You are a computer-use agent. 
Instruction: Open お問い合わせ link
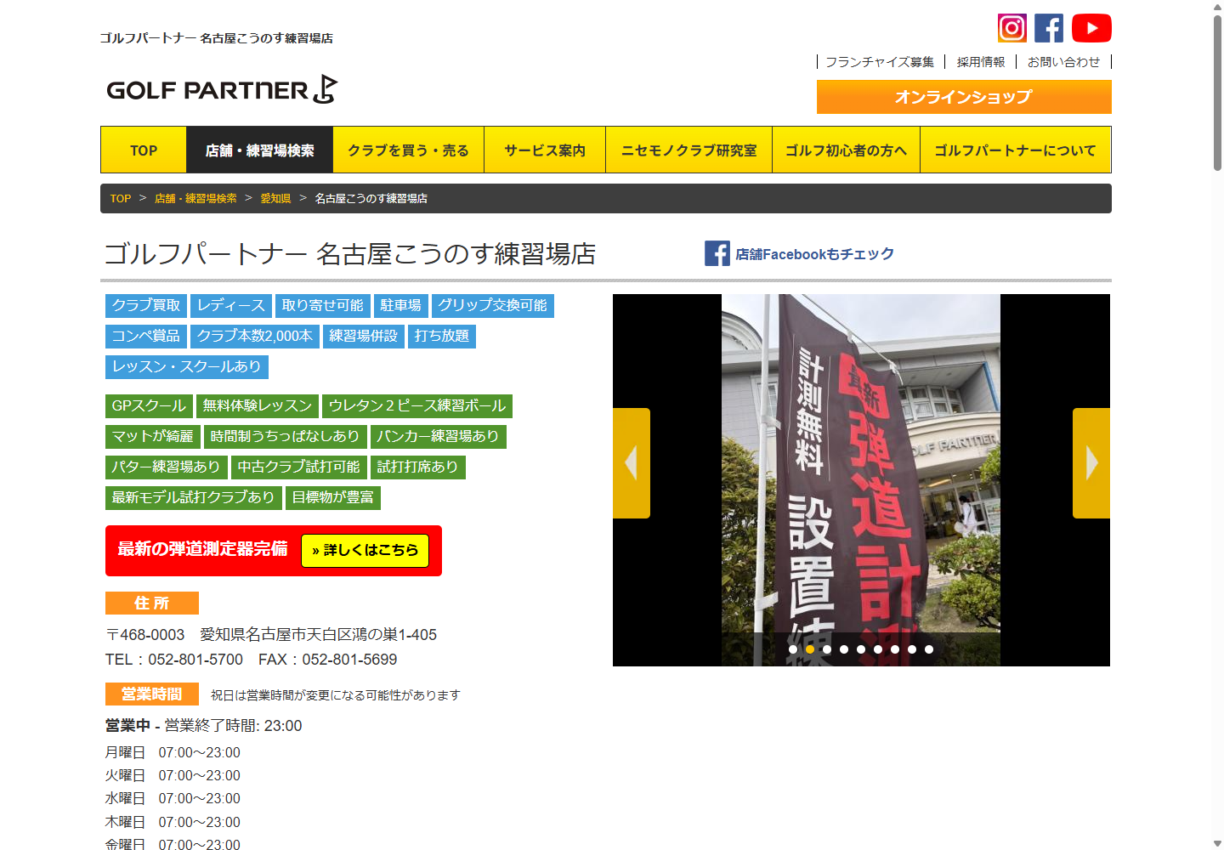[x=1063, y=62]
